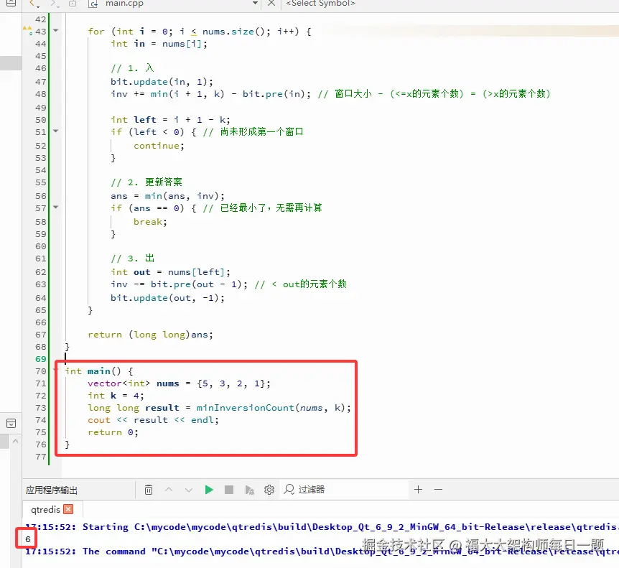Screen dimensions: 619x568
Task: Clear the application output with trash icon
Action: (149, 490)
